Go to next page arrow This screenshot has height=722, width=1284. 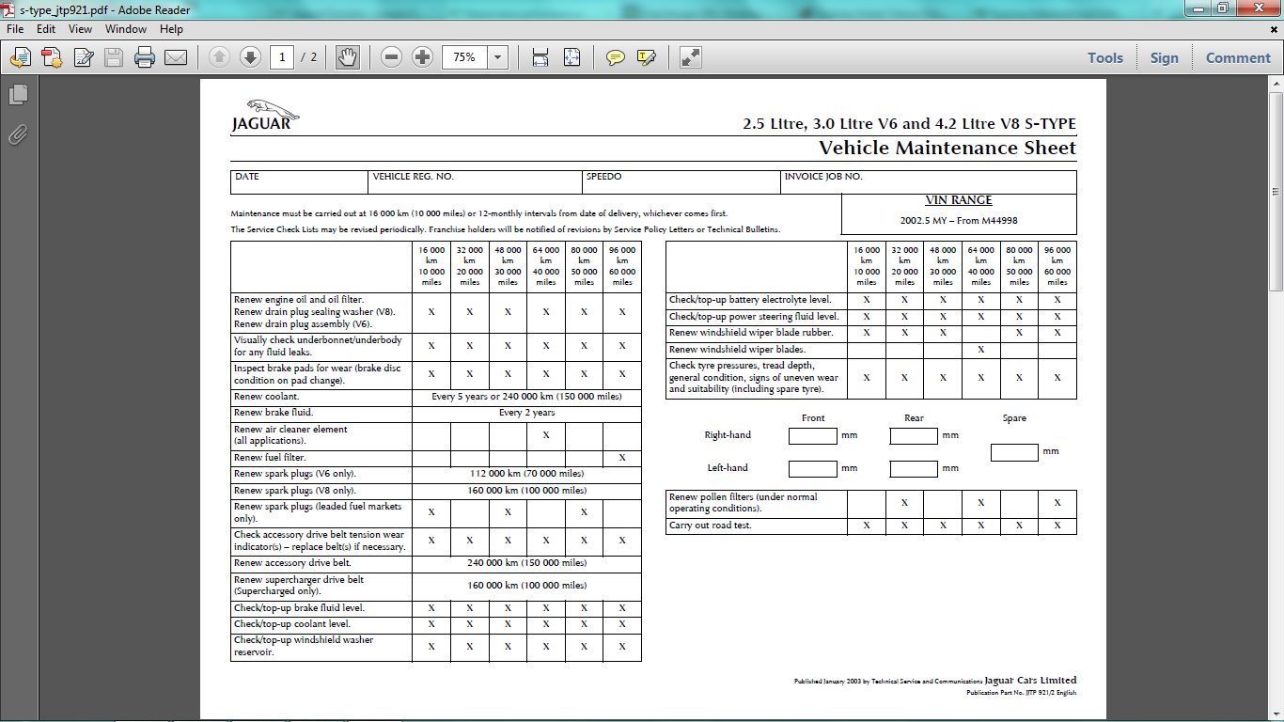click(x=250, y=57)
